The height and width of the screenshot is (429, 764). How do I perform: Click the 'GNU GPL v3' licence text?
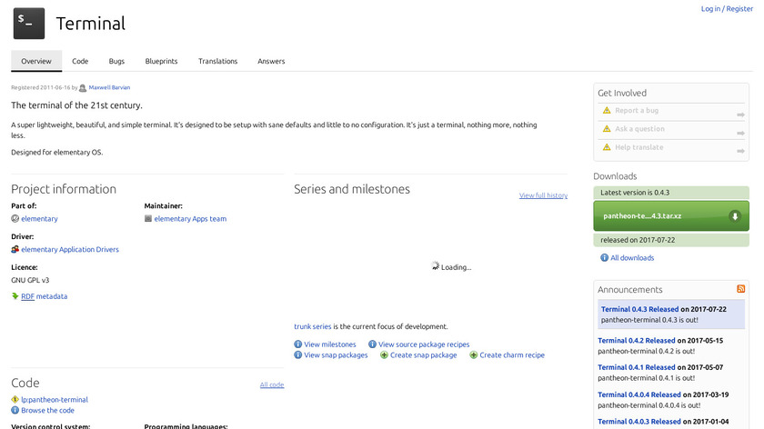(30, 280)
